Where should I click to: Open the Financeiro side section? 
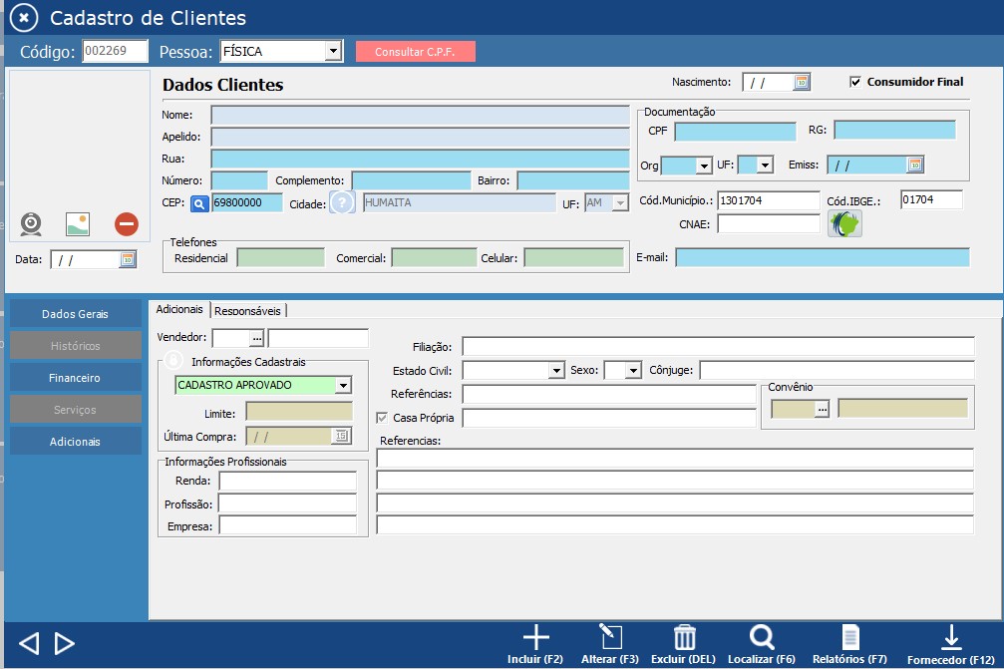pyautogui.click(x=75, y=378)
